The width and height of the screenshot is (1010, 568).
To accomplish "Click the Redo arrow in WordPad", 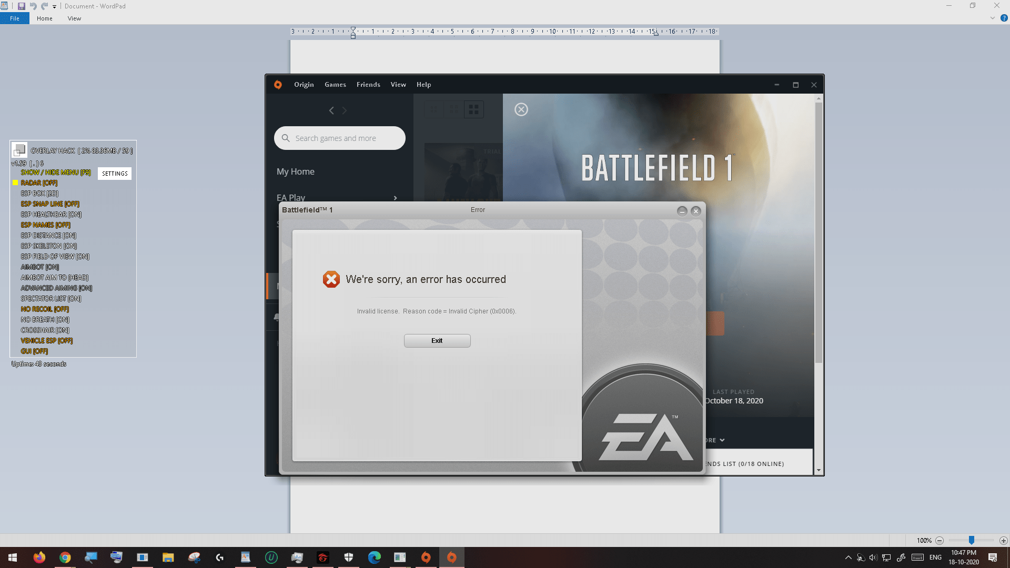I will pos(45,6).
